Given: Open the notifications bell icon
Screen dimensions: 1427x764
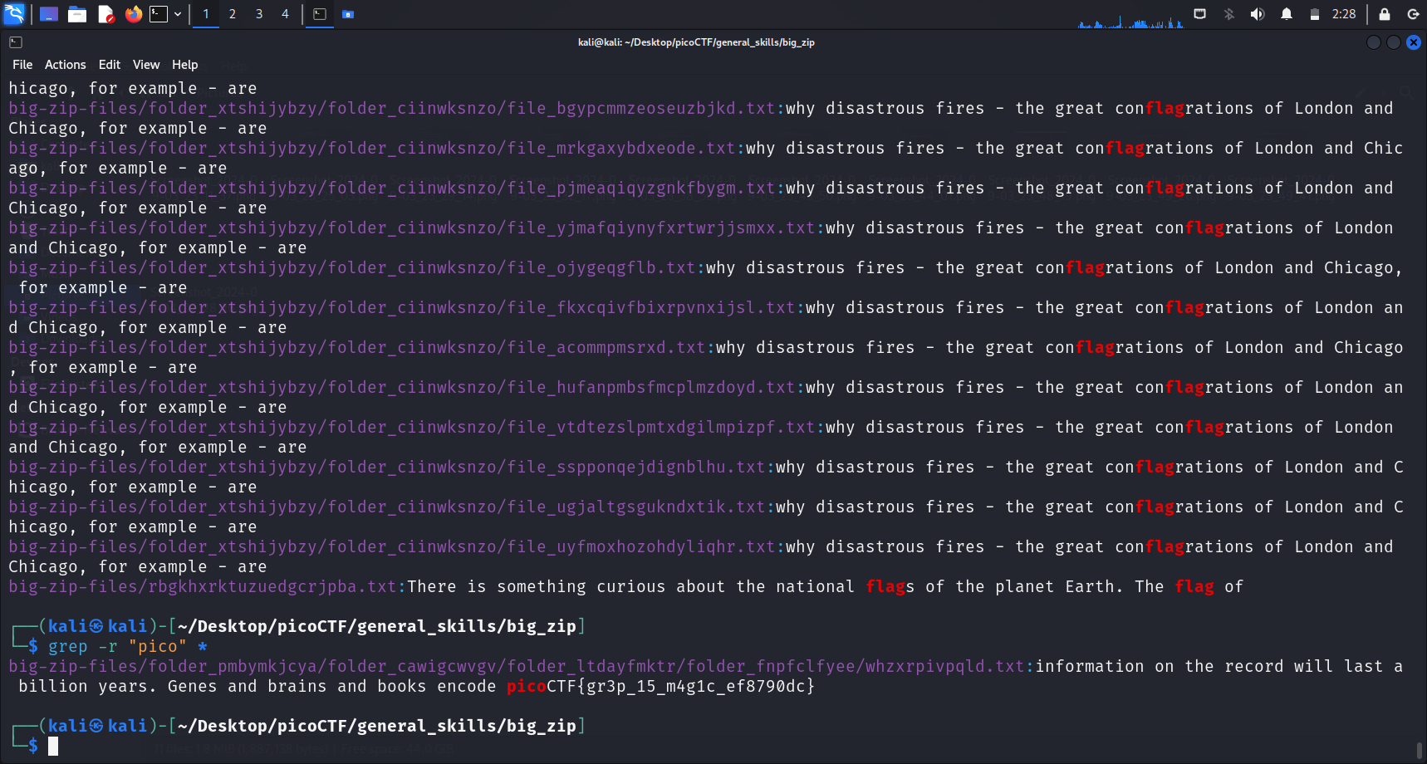Looking at the screenshot, I should (1286, 14).
